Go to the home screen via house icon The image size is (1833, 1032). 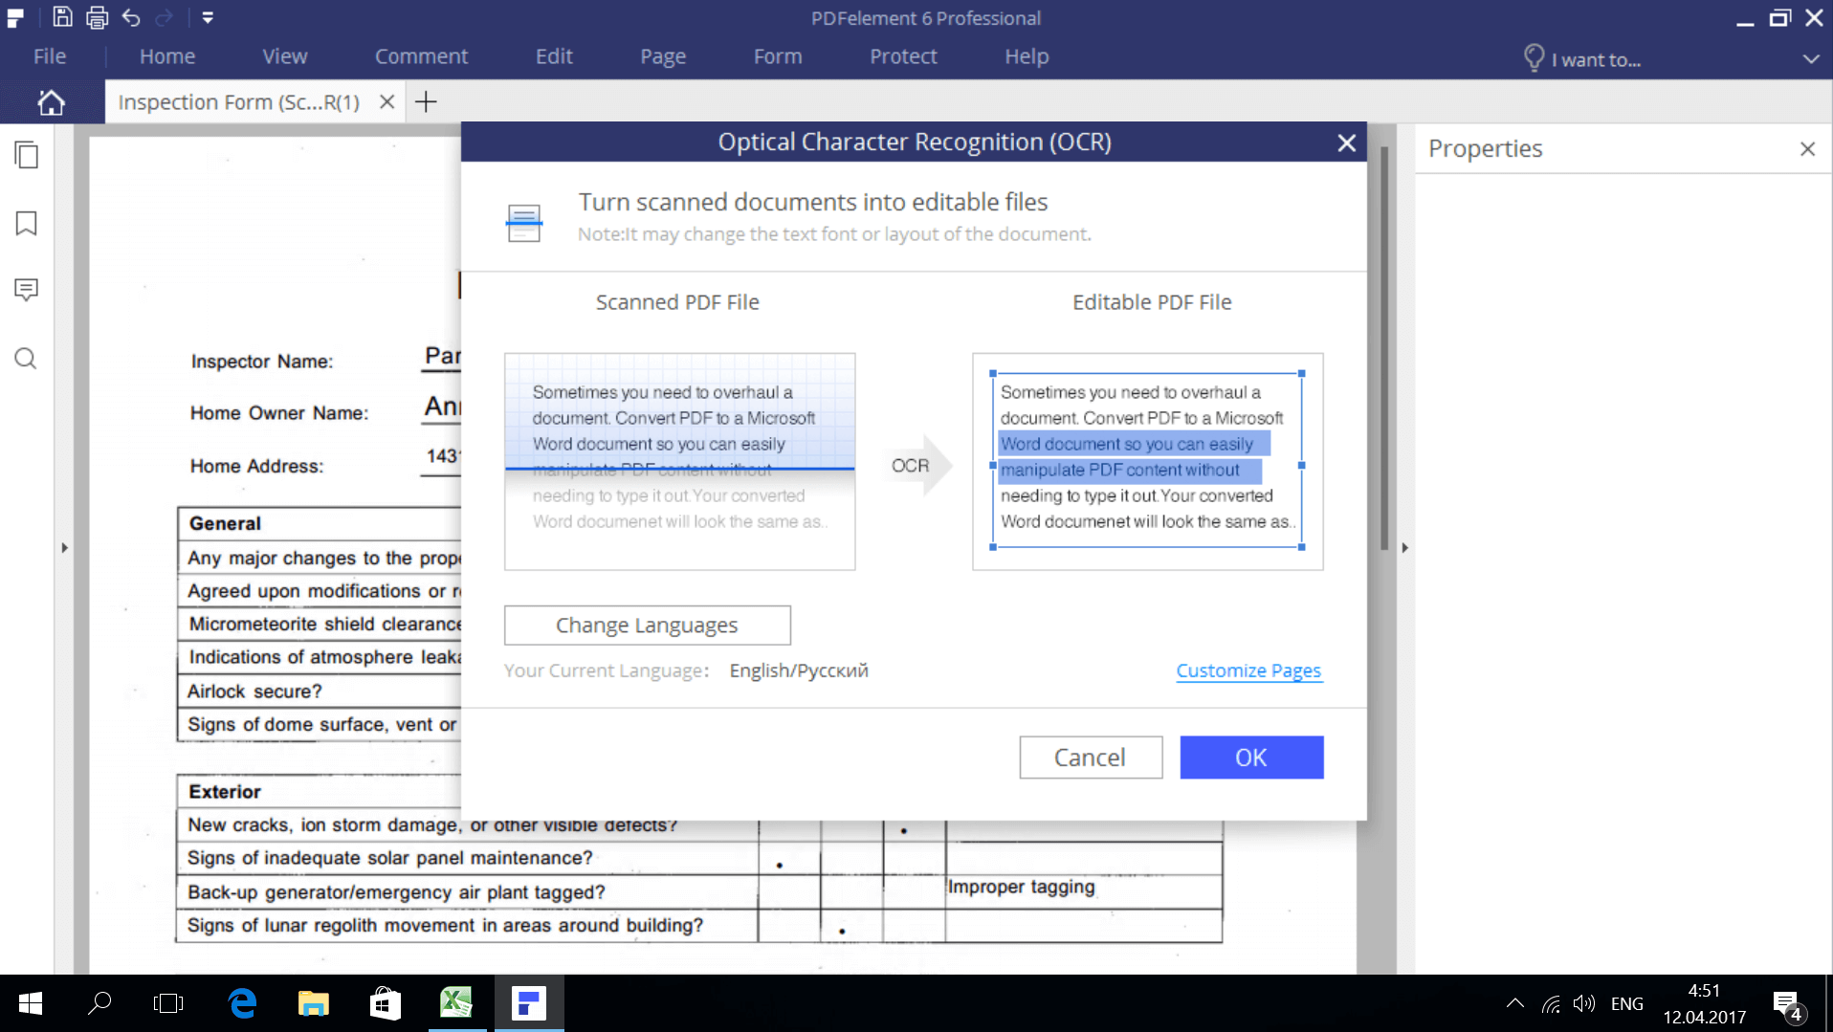(x=52, y=101)
